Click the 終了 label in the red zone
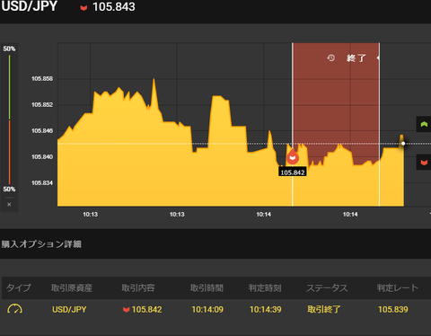431x336 pixels. coord(356,57)
